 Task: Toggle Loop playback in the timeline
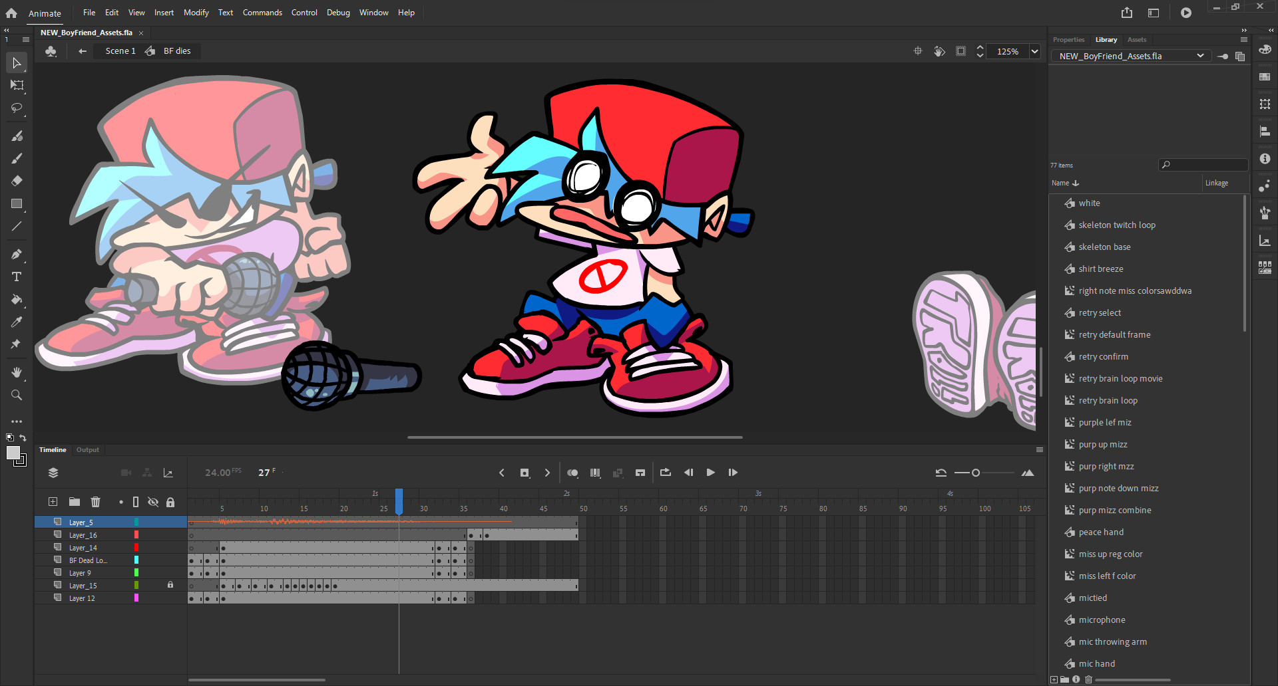[x=665, y=473]
